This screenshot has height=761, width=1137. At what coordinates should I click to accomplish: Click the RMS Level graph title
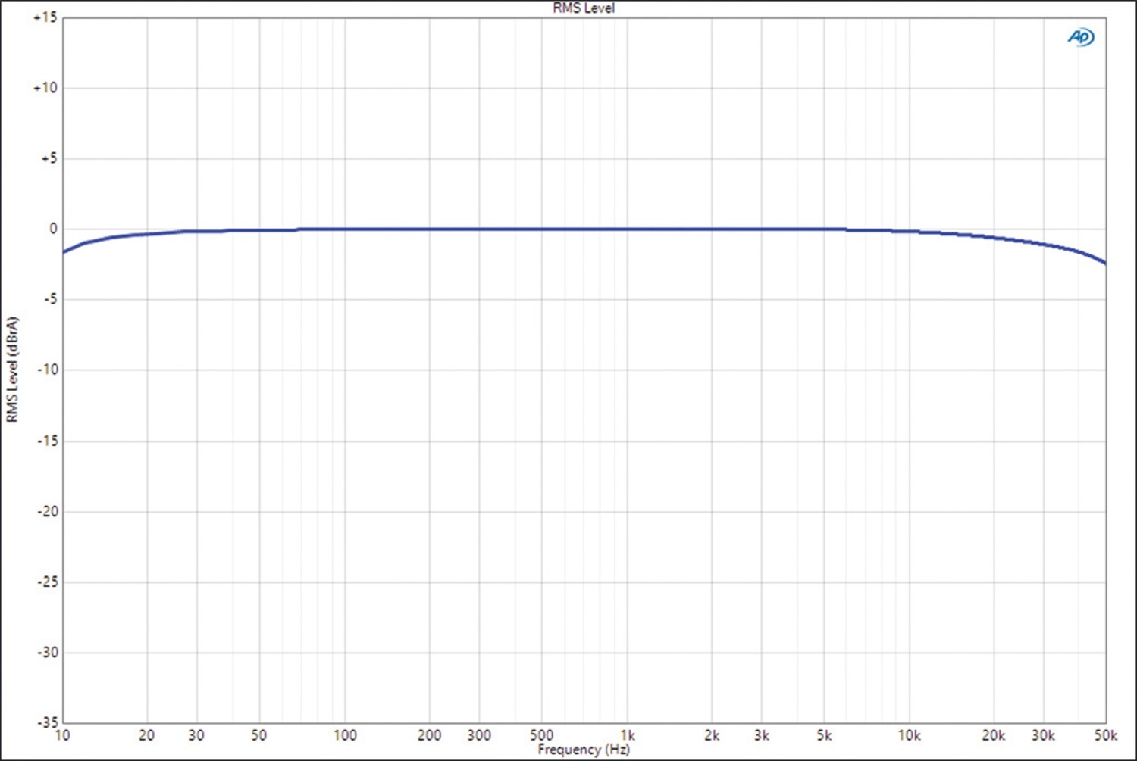coord(583,8)
